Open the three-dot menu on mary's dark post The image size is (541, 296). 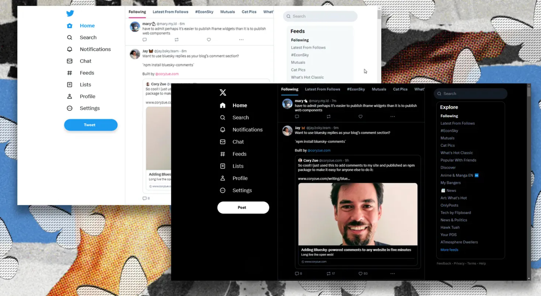pyautogui.click(x=392, y=117)
